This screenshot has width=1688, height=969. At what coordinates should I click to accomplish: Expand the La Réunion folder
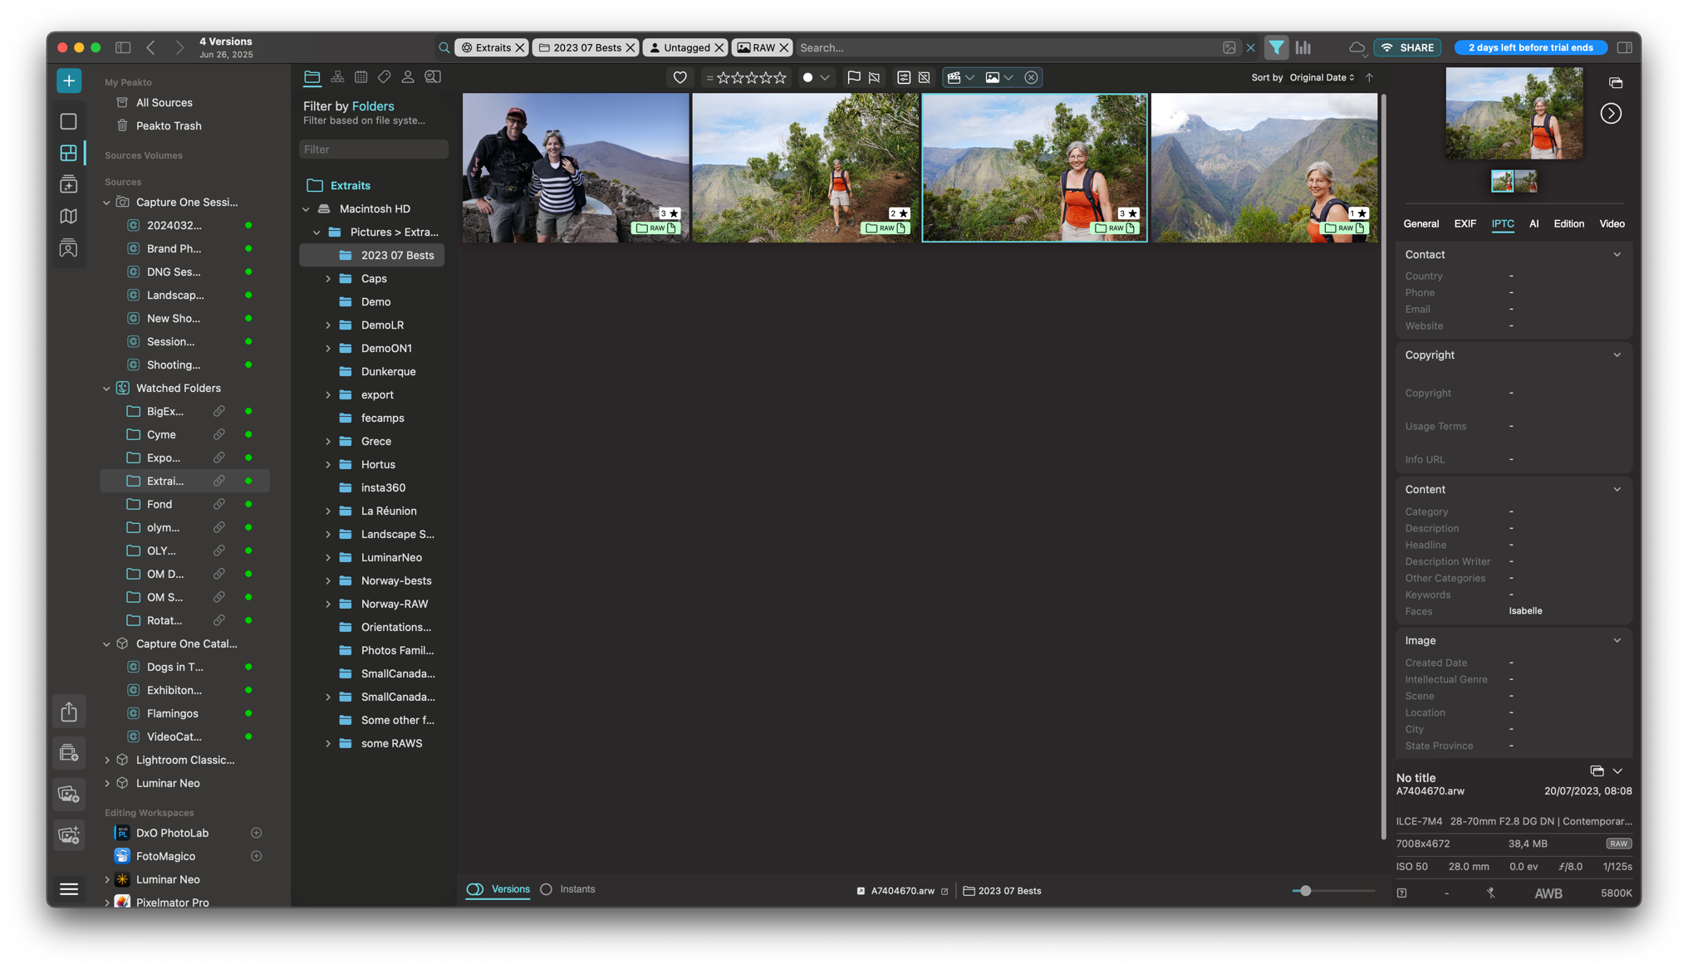pos(328,511)
